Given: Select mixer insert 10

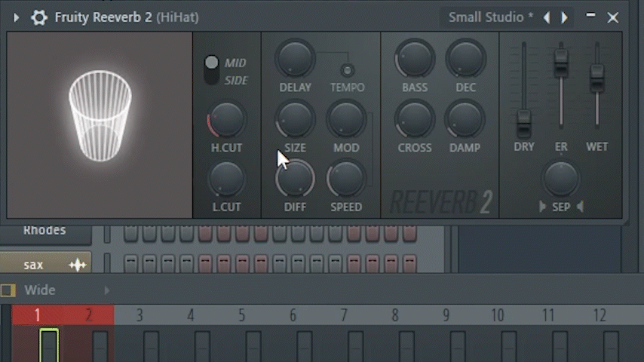Looking at the screenshot, I should [498, 315].
